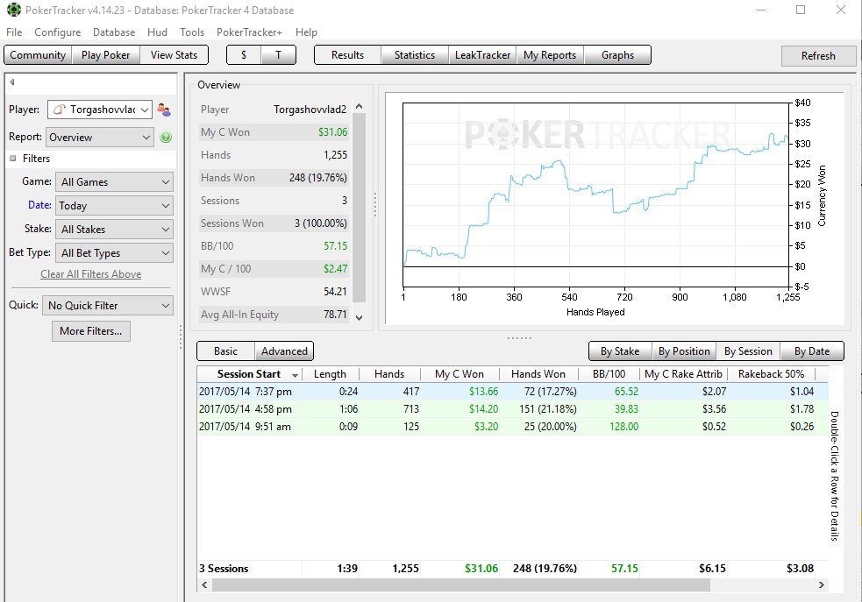The height and width of the screenshot is (602, 862).
Task: Collapse the sidebar with the left arrow
Action: tap(12, 82)
